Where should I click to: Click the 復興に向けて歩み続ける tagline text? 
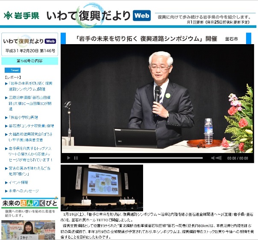pos(204,17)
